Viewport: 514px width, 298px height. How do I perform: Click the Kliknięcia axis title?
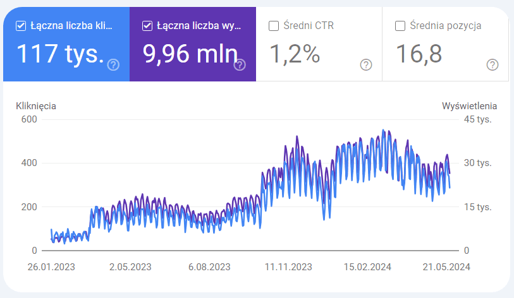36,106
